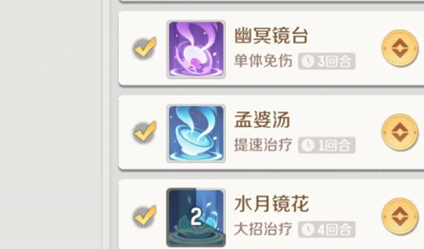Uncheck the 幽冥镜台 skill checkmark
The image size is (424, 249).
[x=145, y=48]
